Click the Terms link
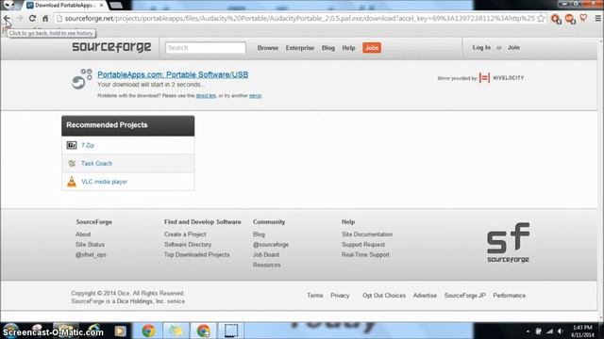 coord(314,295)
